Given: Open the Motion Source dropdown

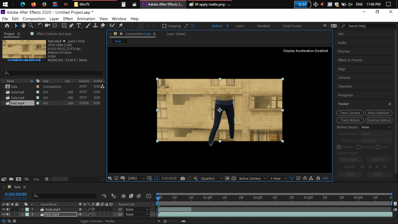Looking at the screenshot, I should click(376, 127).
